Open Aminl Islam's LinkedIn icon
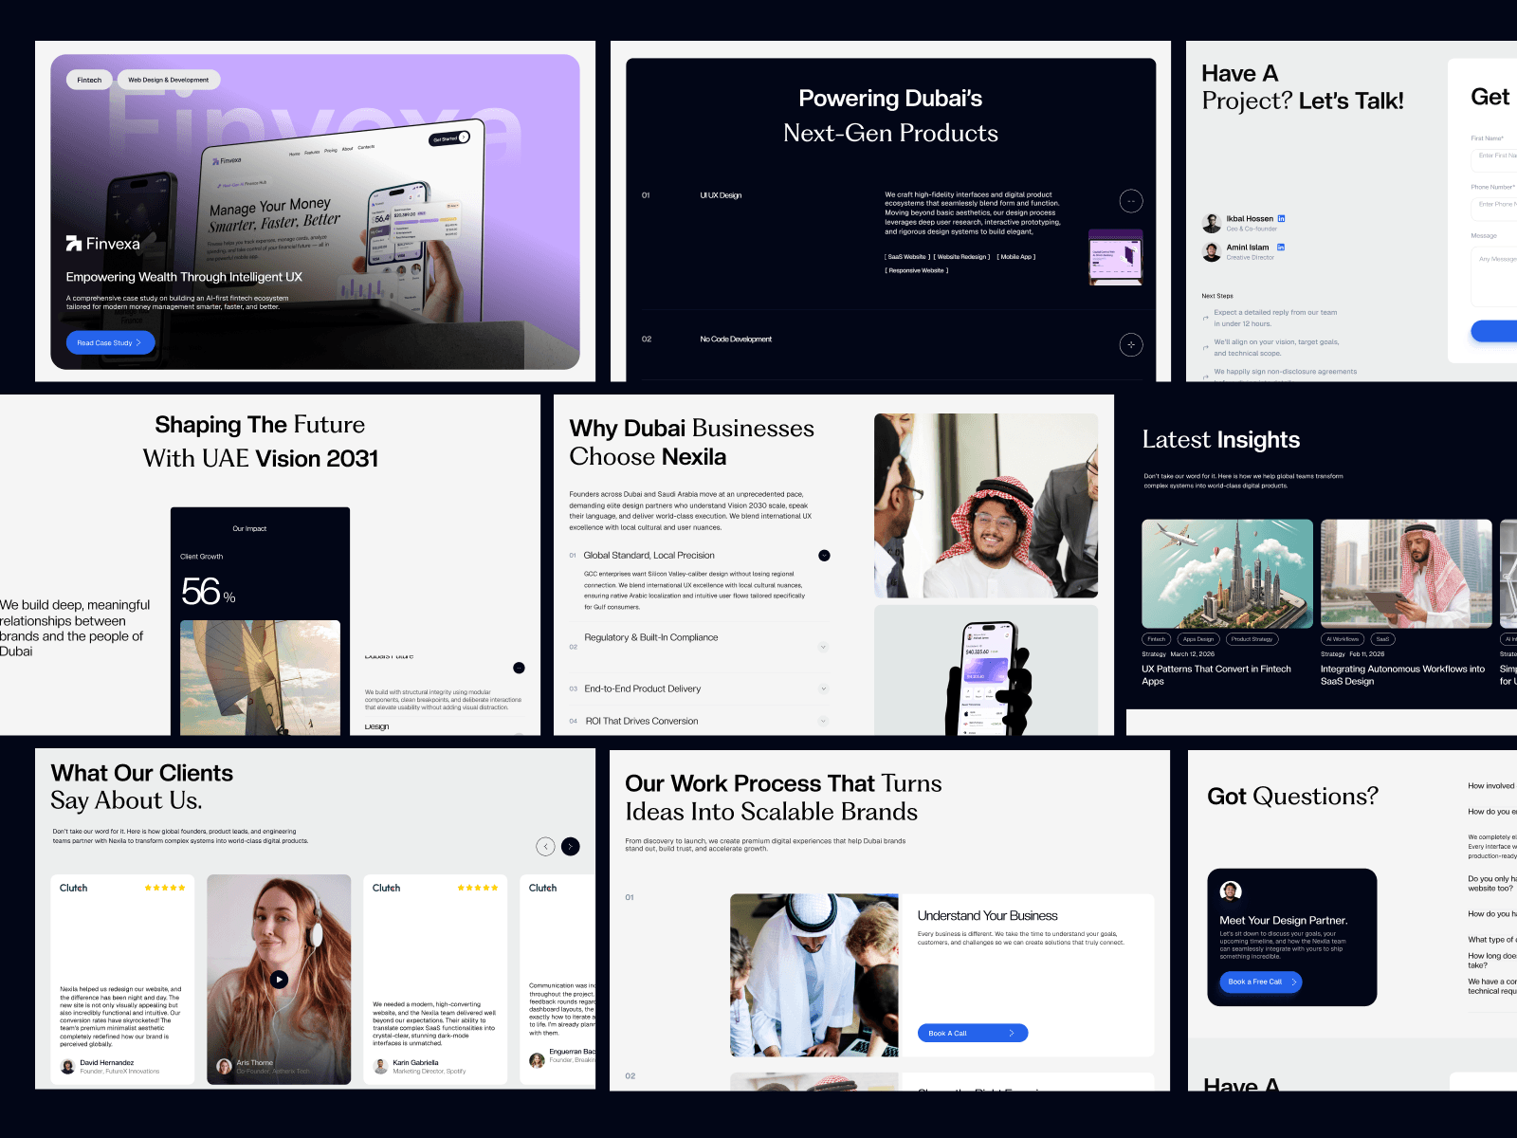1517x1138 pixels. click(1281, 248)
